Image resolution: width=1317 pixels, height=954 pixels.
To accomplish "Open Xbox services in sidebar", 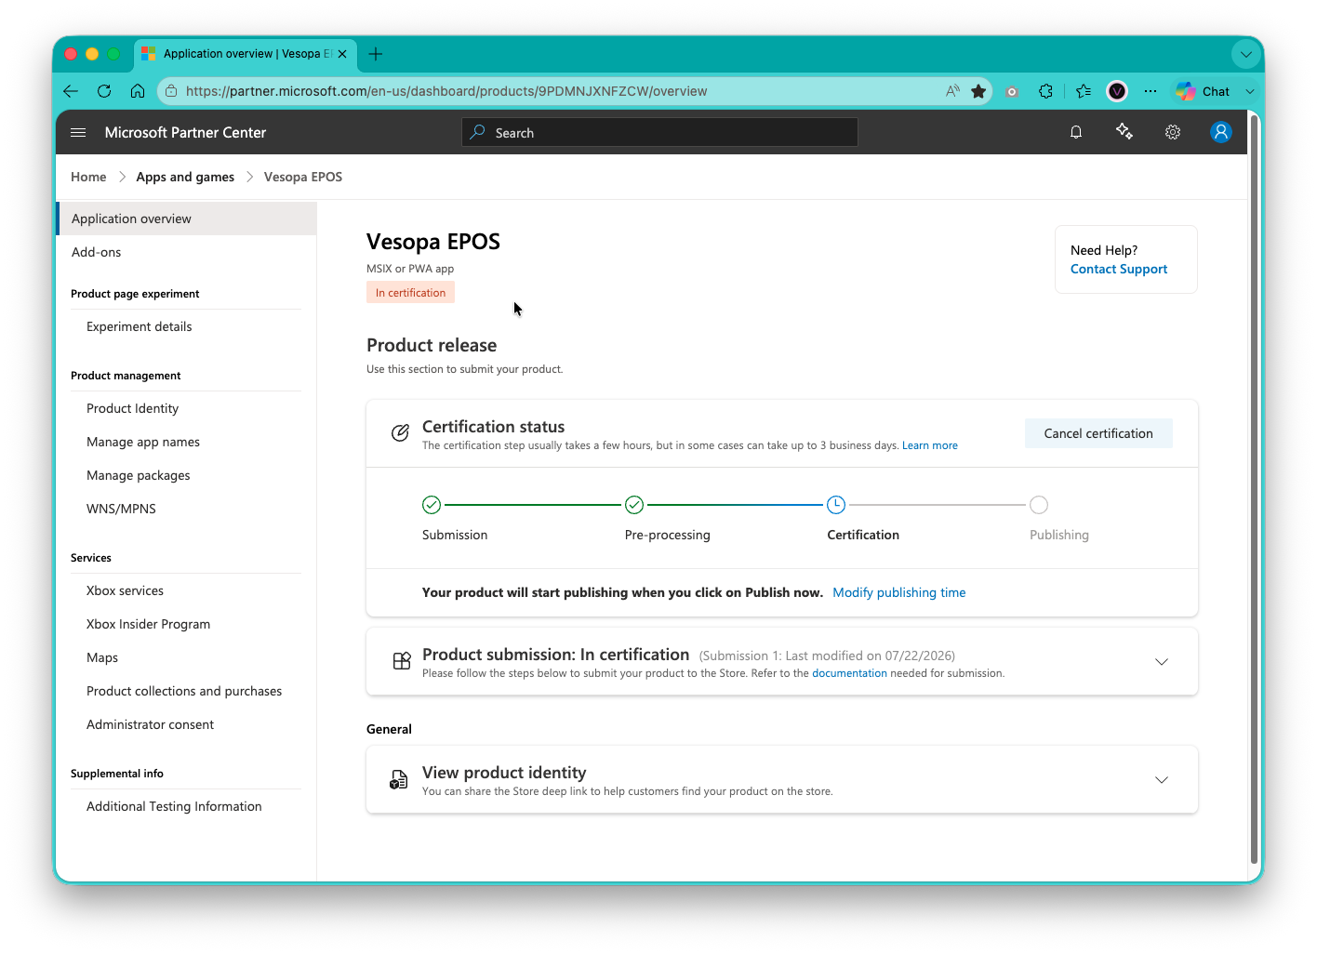I will tap(126, 590).
